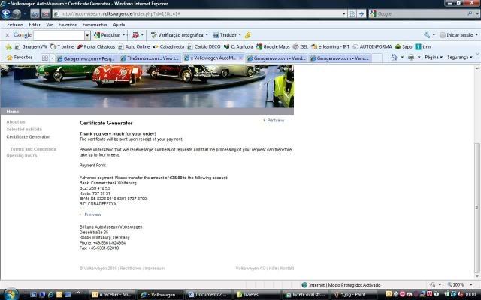Open the GaragemVW favorites bar link
481x300 pixels.
coord(31,46)
